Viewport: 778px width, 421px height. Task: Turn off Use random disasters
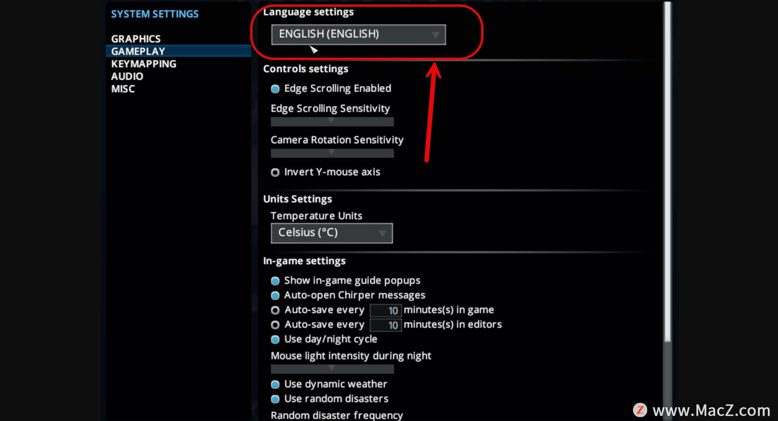[x=275, y=399]
